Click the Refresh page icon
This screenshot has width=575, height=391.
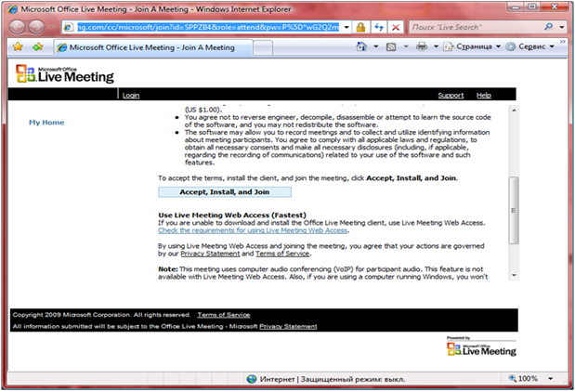point(379,28)
